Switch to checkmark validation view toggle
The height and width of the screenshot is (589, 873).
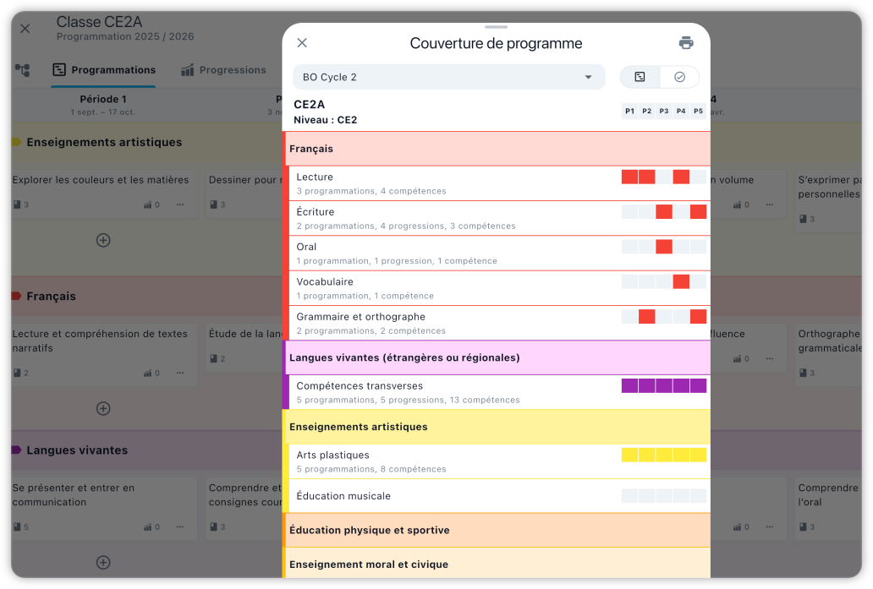tap(679, 77)
